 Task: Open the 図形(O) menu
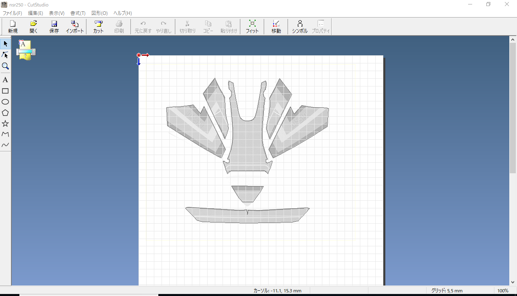pos(99,13)
